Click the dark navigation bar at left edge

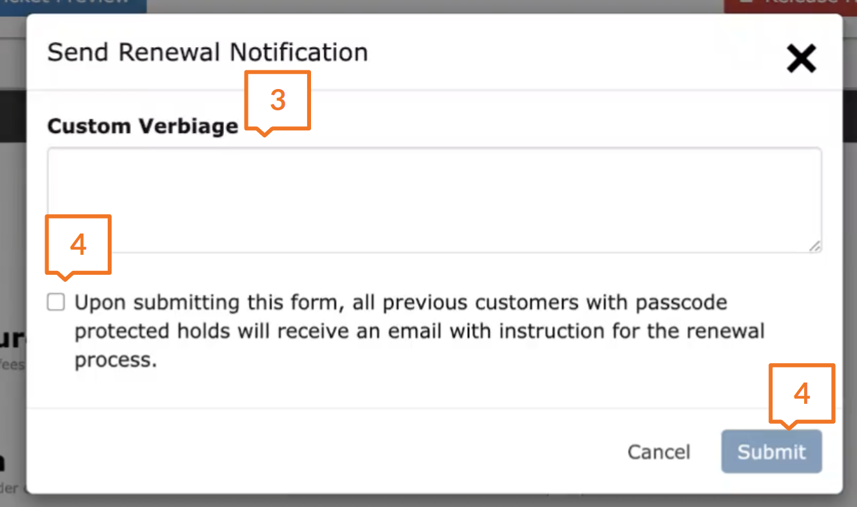13,116
